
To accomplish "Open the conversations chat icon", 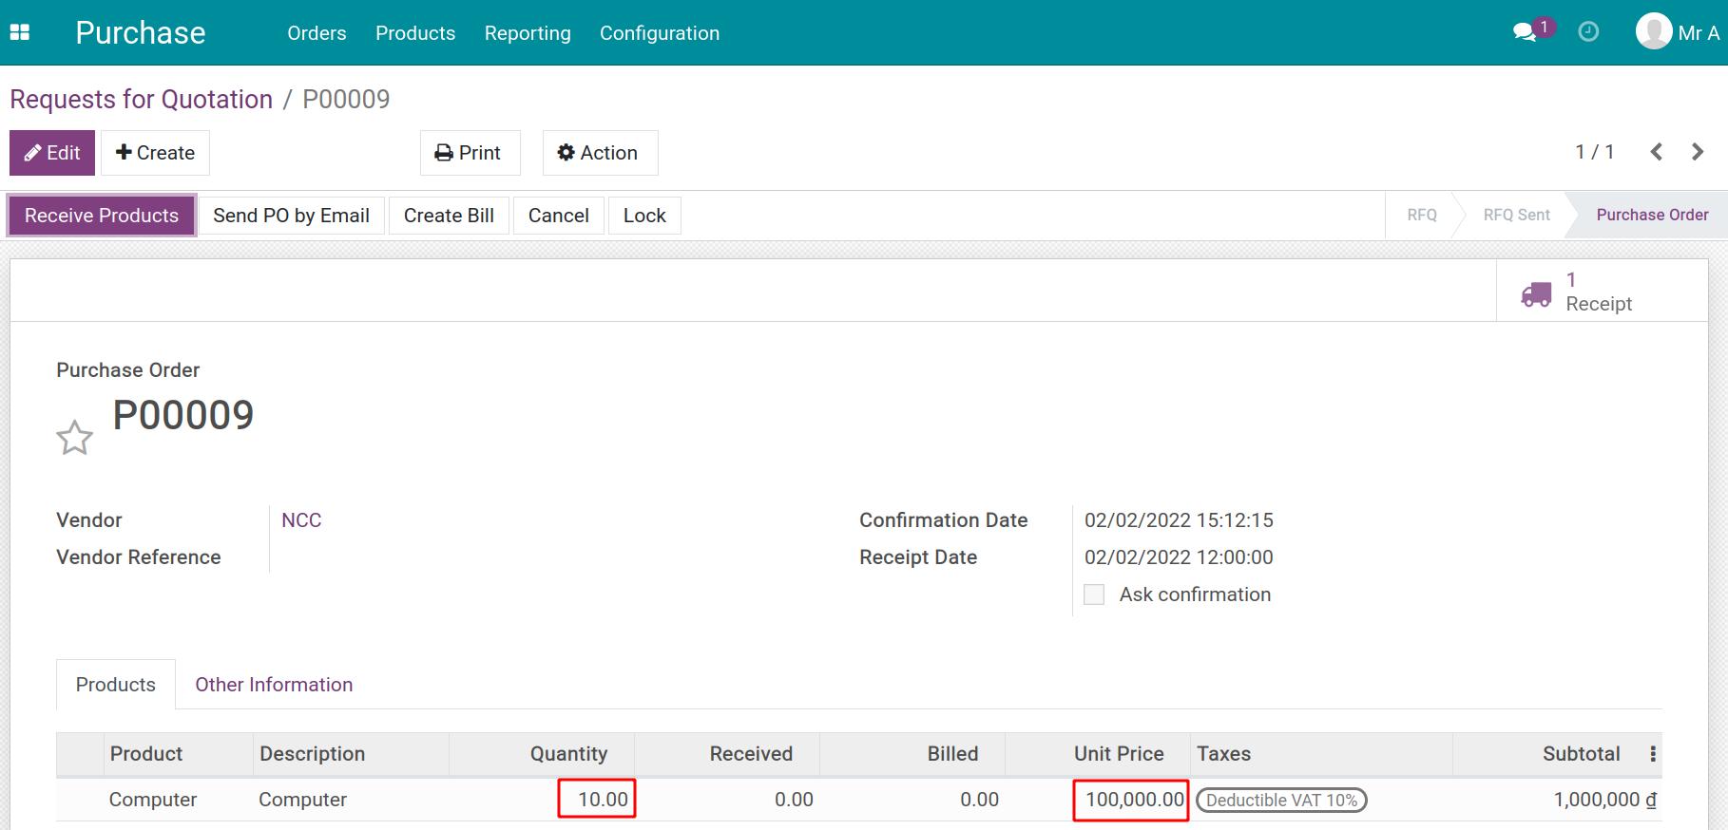I will click(x=1525, y=32).
